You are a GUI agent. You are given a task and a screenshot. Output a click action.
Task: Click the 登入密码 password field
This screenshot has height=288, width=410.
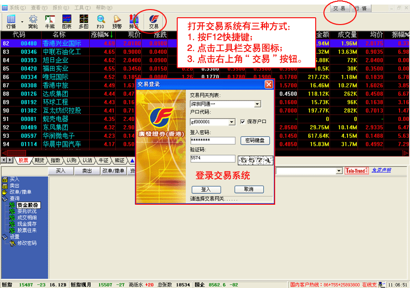[x=212, y=141]
